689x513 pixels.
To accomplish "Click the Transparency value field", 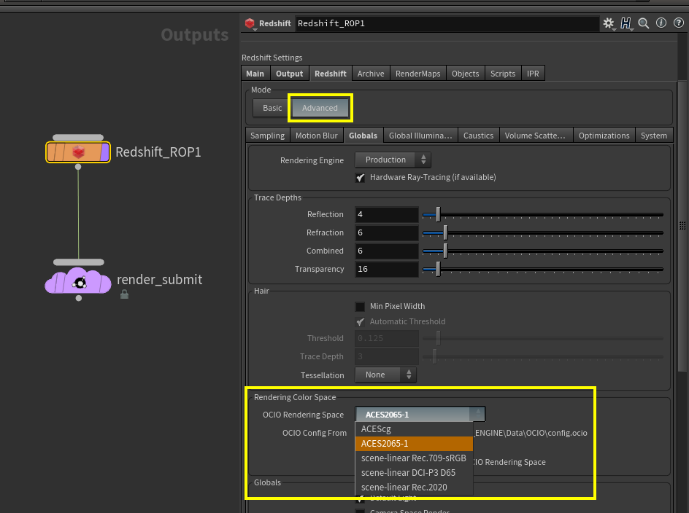I will 387,269.
